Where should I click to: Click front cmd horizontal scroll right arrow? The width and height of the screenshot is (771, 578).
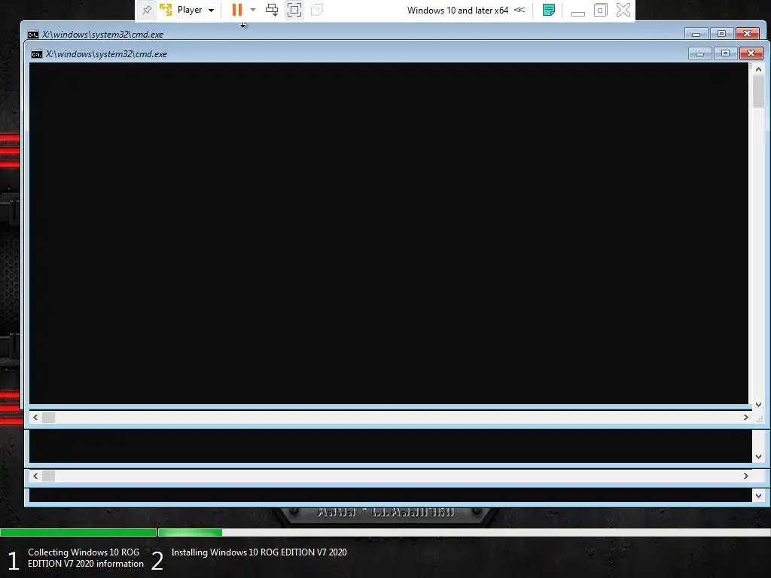(746, 417)
